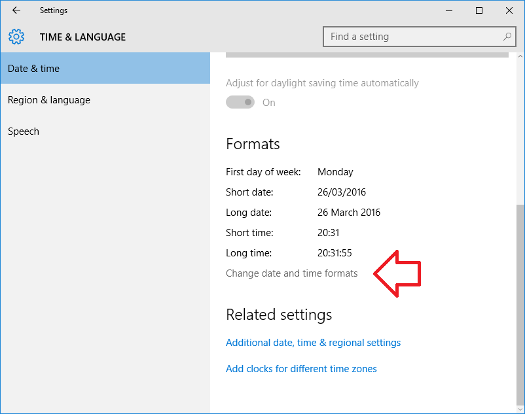Image resolution: width=525 pixels, height=414 pixels.
Task: Maximize the Settings window
Action: coord(479,10)
